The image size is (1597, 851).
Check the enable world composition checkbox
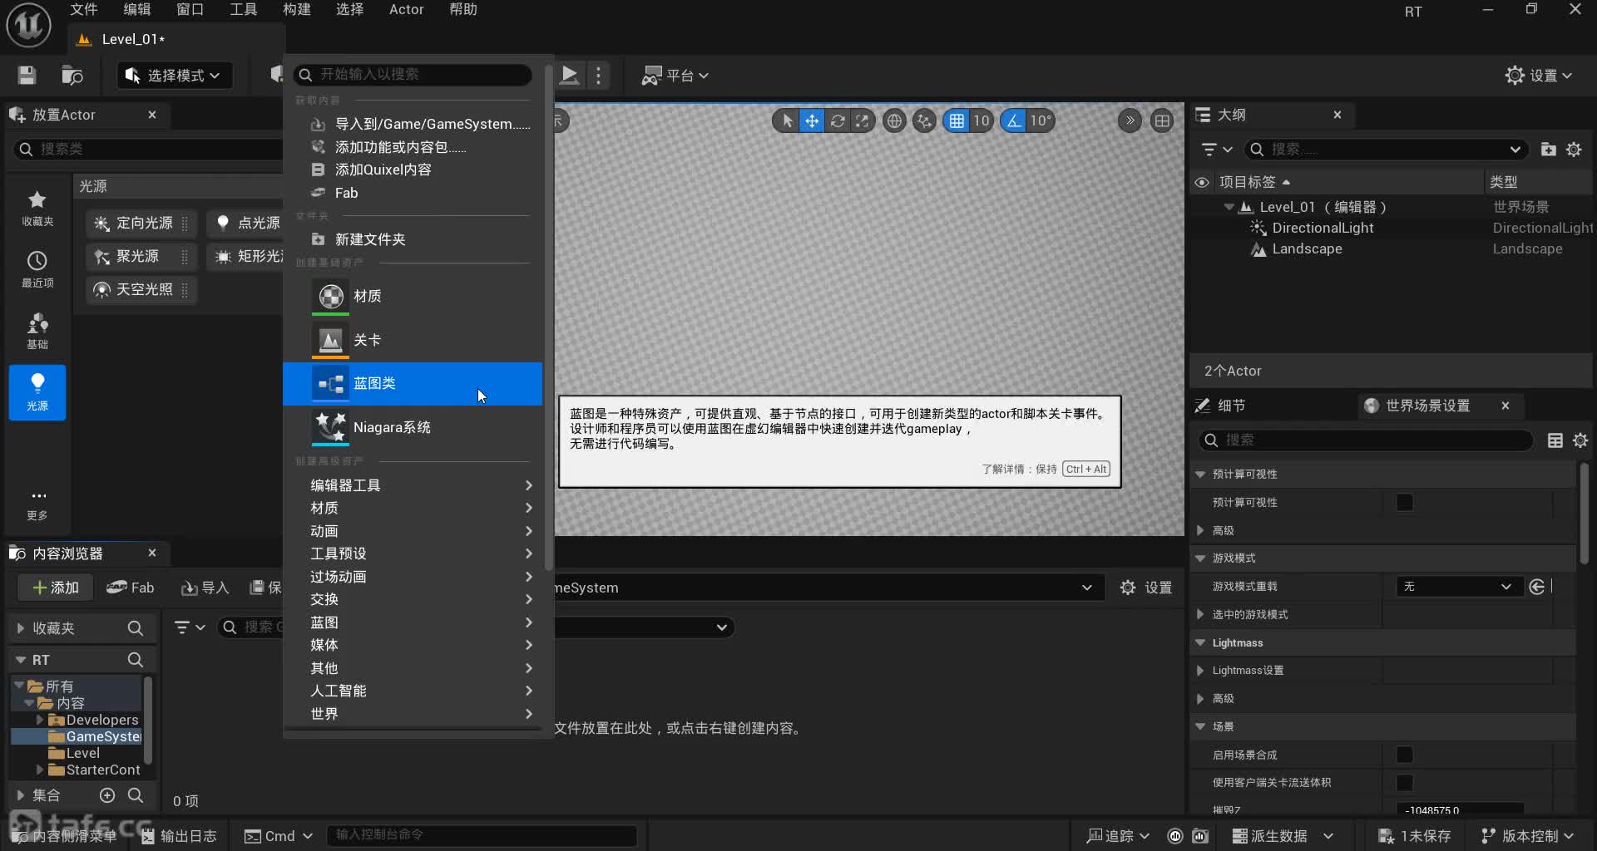tap(1404, 755)
